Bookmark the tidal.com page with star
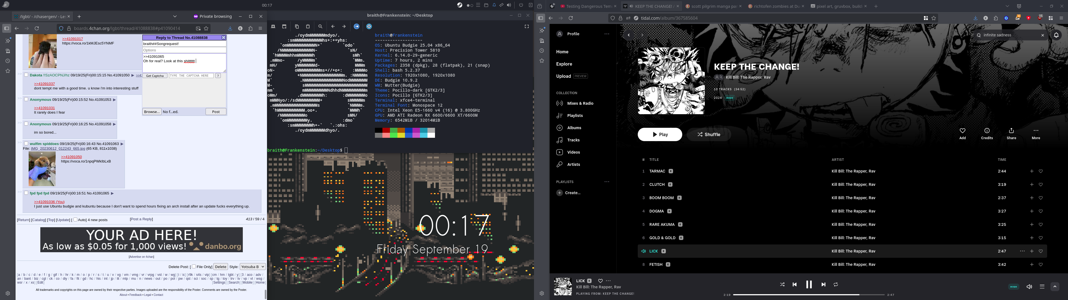Image resolution: width=1068 pixels, height=300 pixels. click(x=934, y=18)
